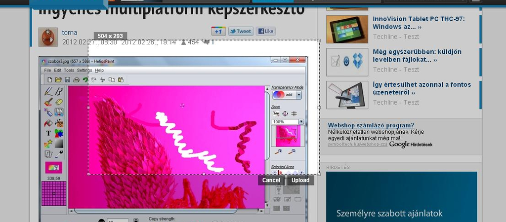Select the Text tool
506x222 pixels.
[48, 133]
